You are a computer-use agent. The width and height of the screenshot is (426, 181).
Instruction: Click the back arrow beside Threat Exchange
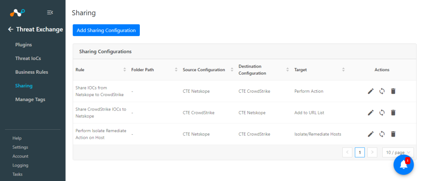[10, 29]
